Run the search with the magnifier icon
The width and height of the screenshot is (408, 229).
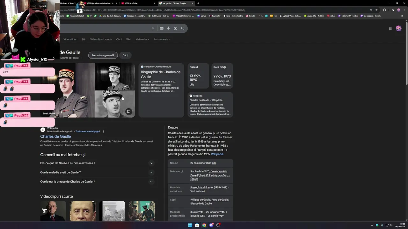[183, 28]
